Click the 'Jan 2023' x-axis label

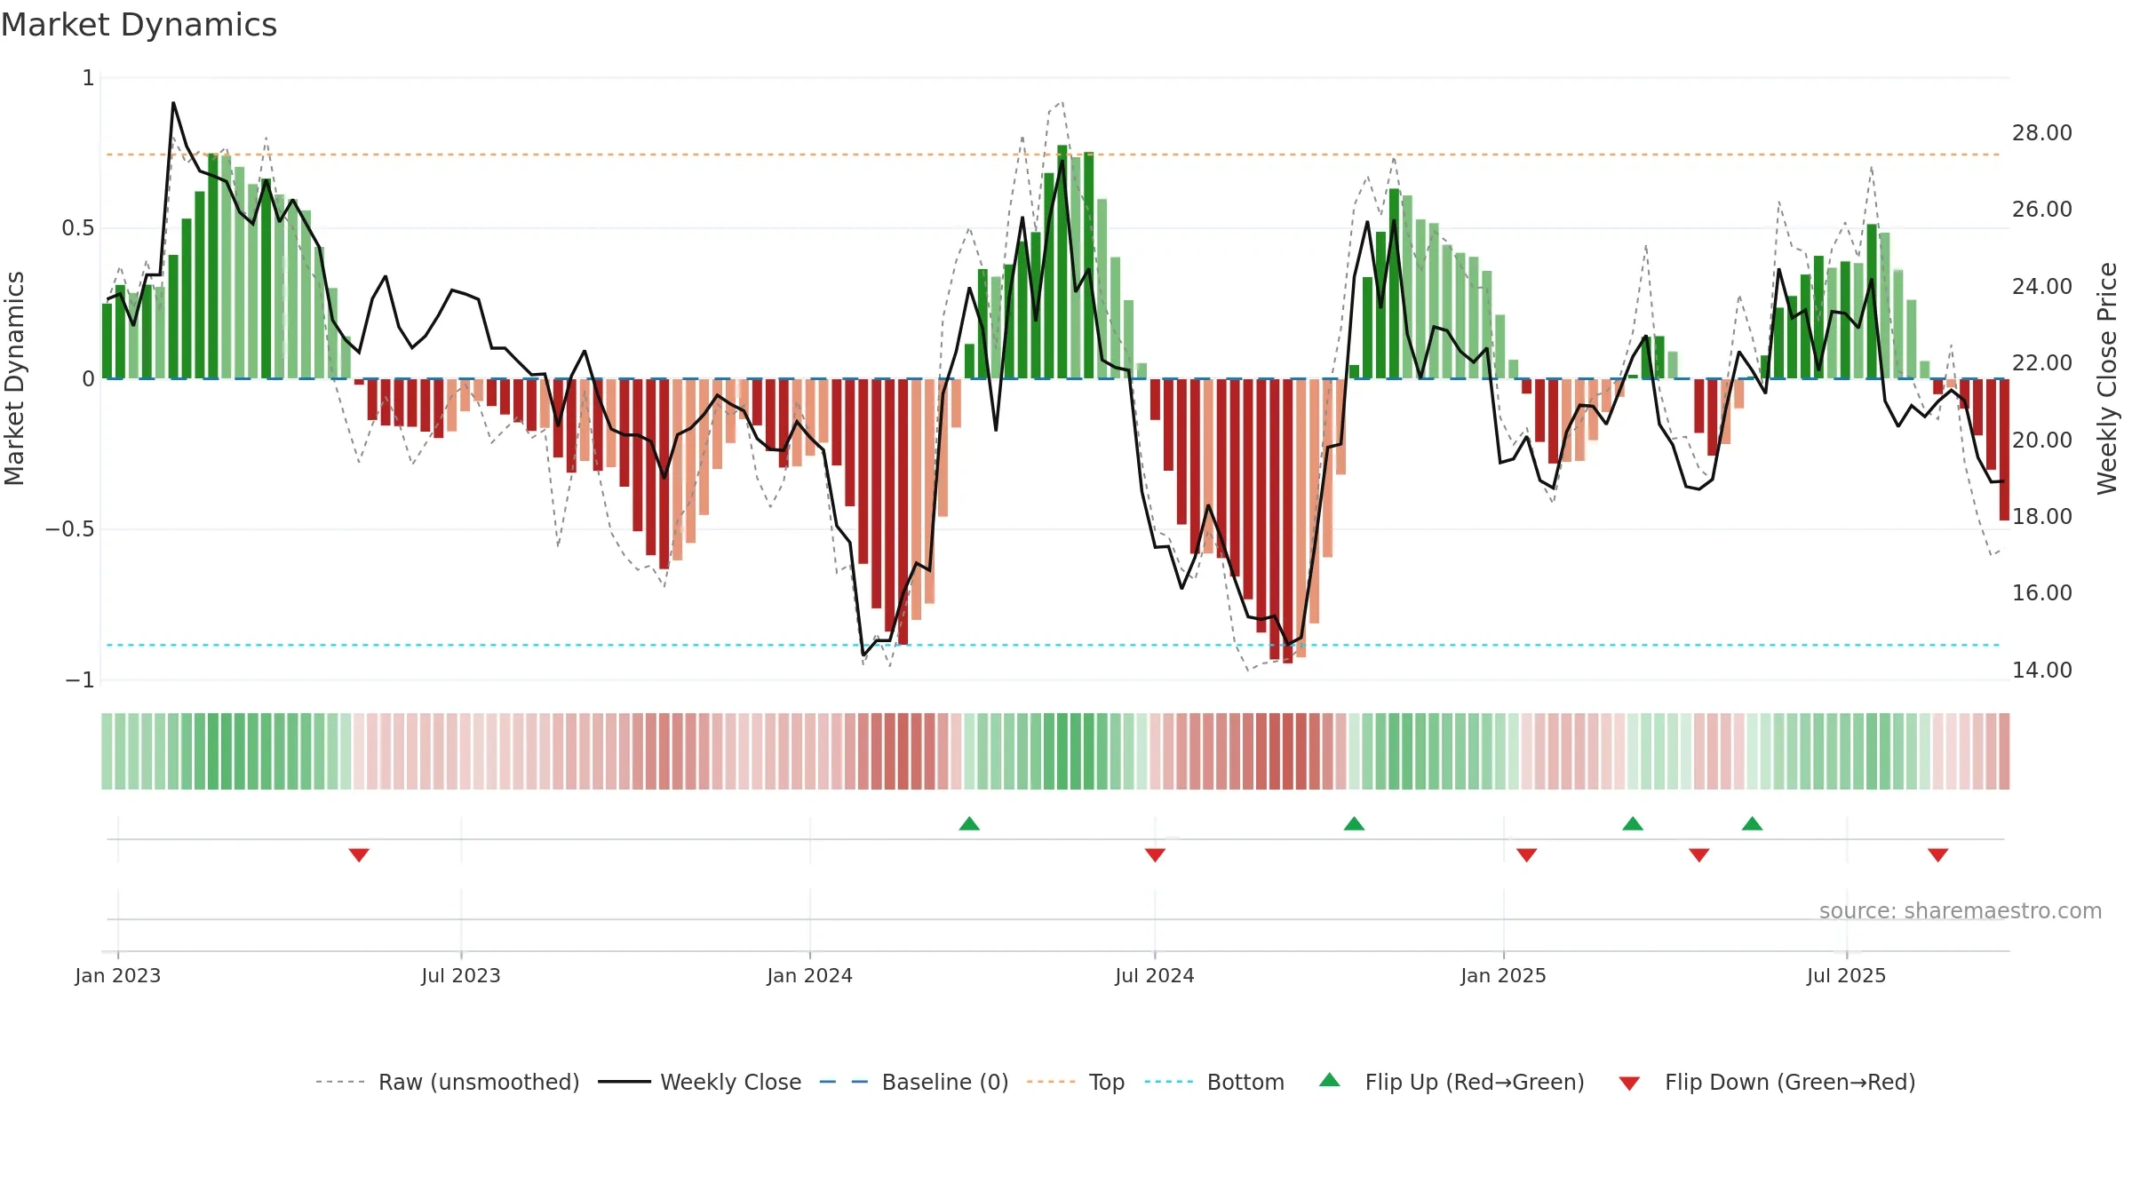tap(118, 975)
